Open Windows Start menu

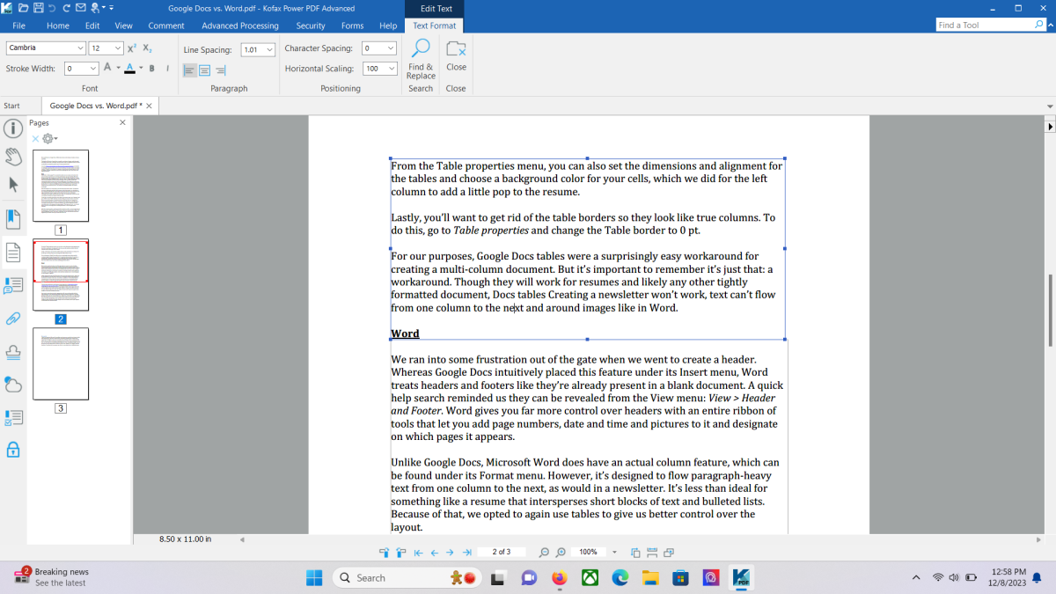pos(314,577)
